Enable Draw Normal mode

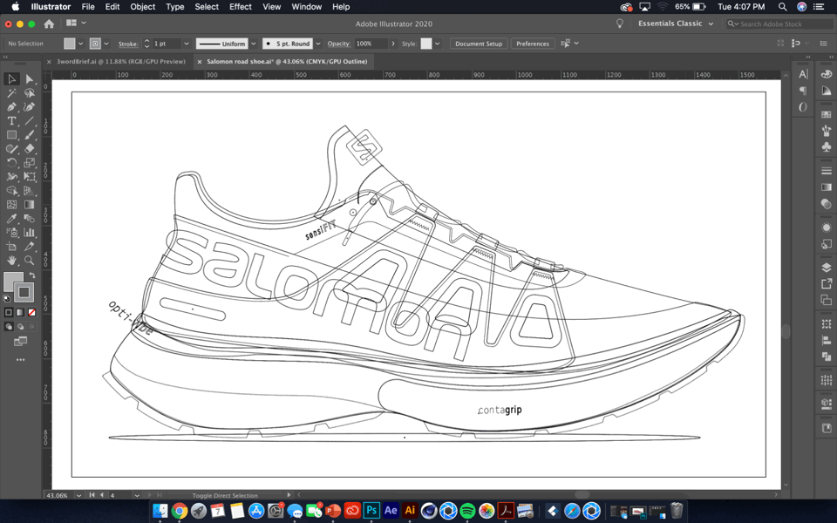(x=9, y=326)
